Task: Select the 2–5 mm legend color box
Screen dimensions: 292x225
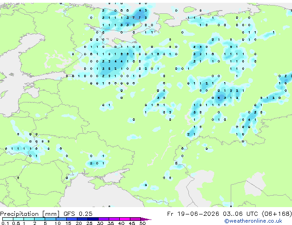Action: 40,219
